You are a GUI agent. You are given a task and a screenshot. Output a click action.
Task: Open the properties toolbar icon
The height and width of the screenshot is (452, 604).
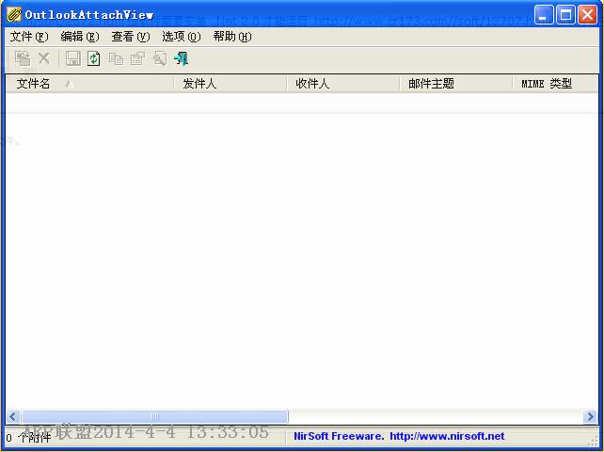coord(137,58)
